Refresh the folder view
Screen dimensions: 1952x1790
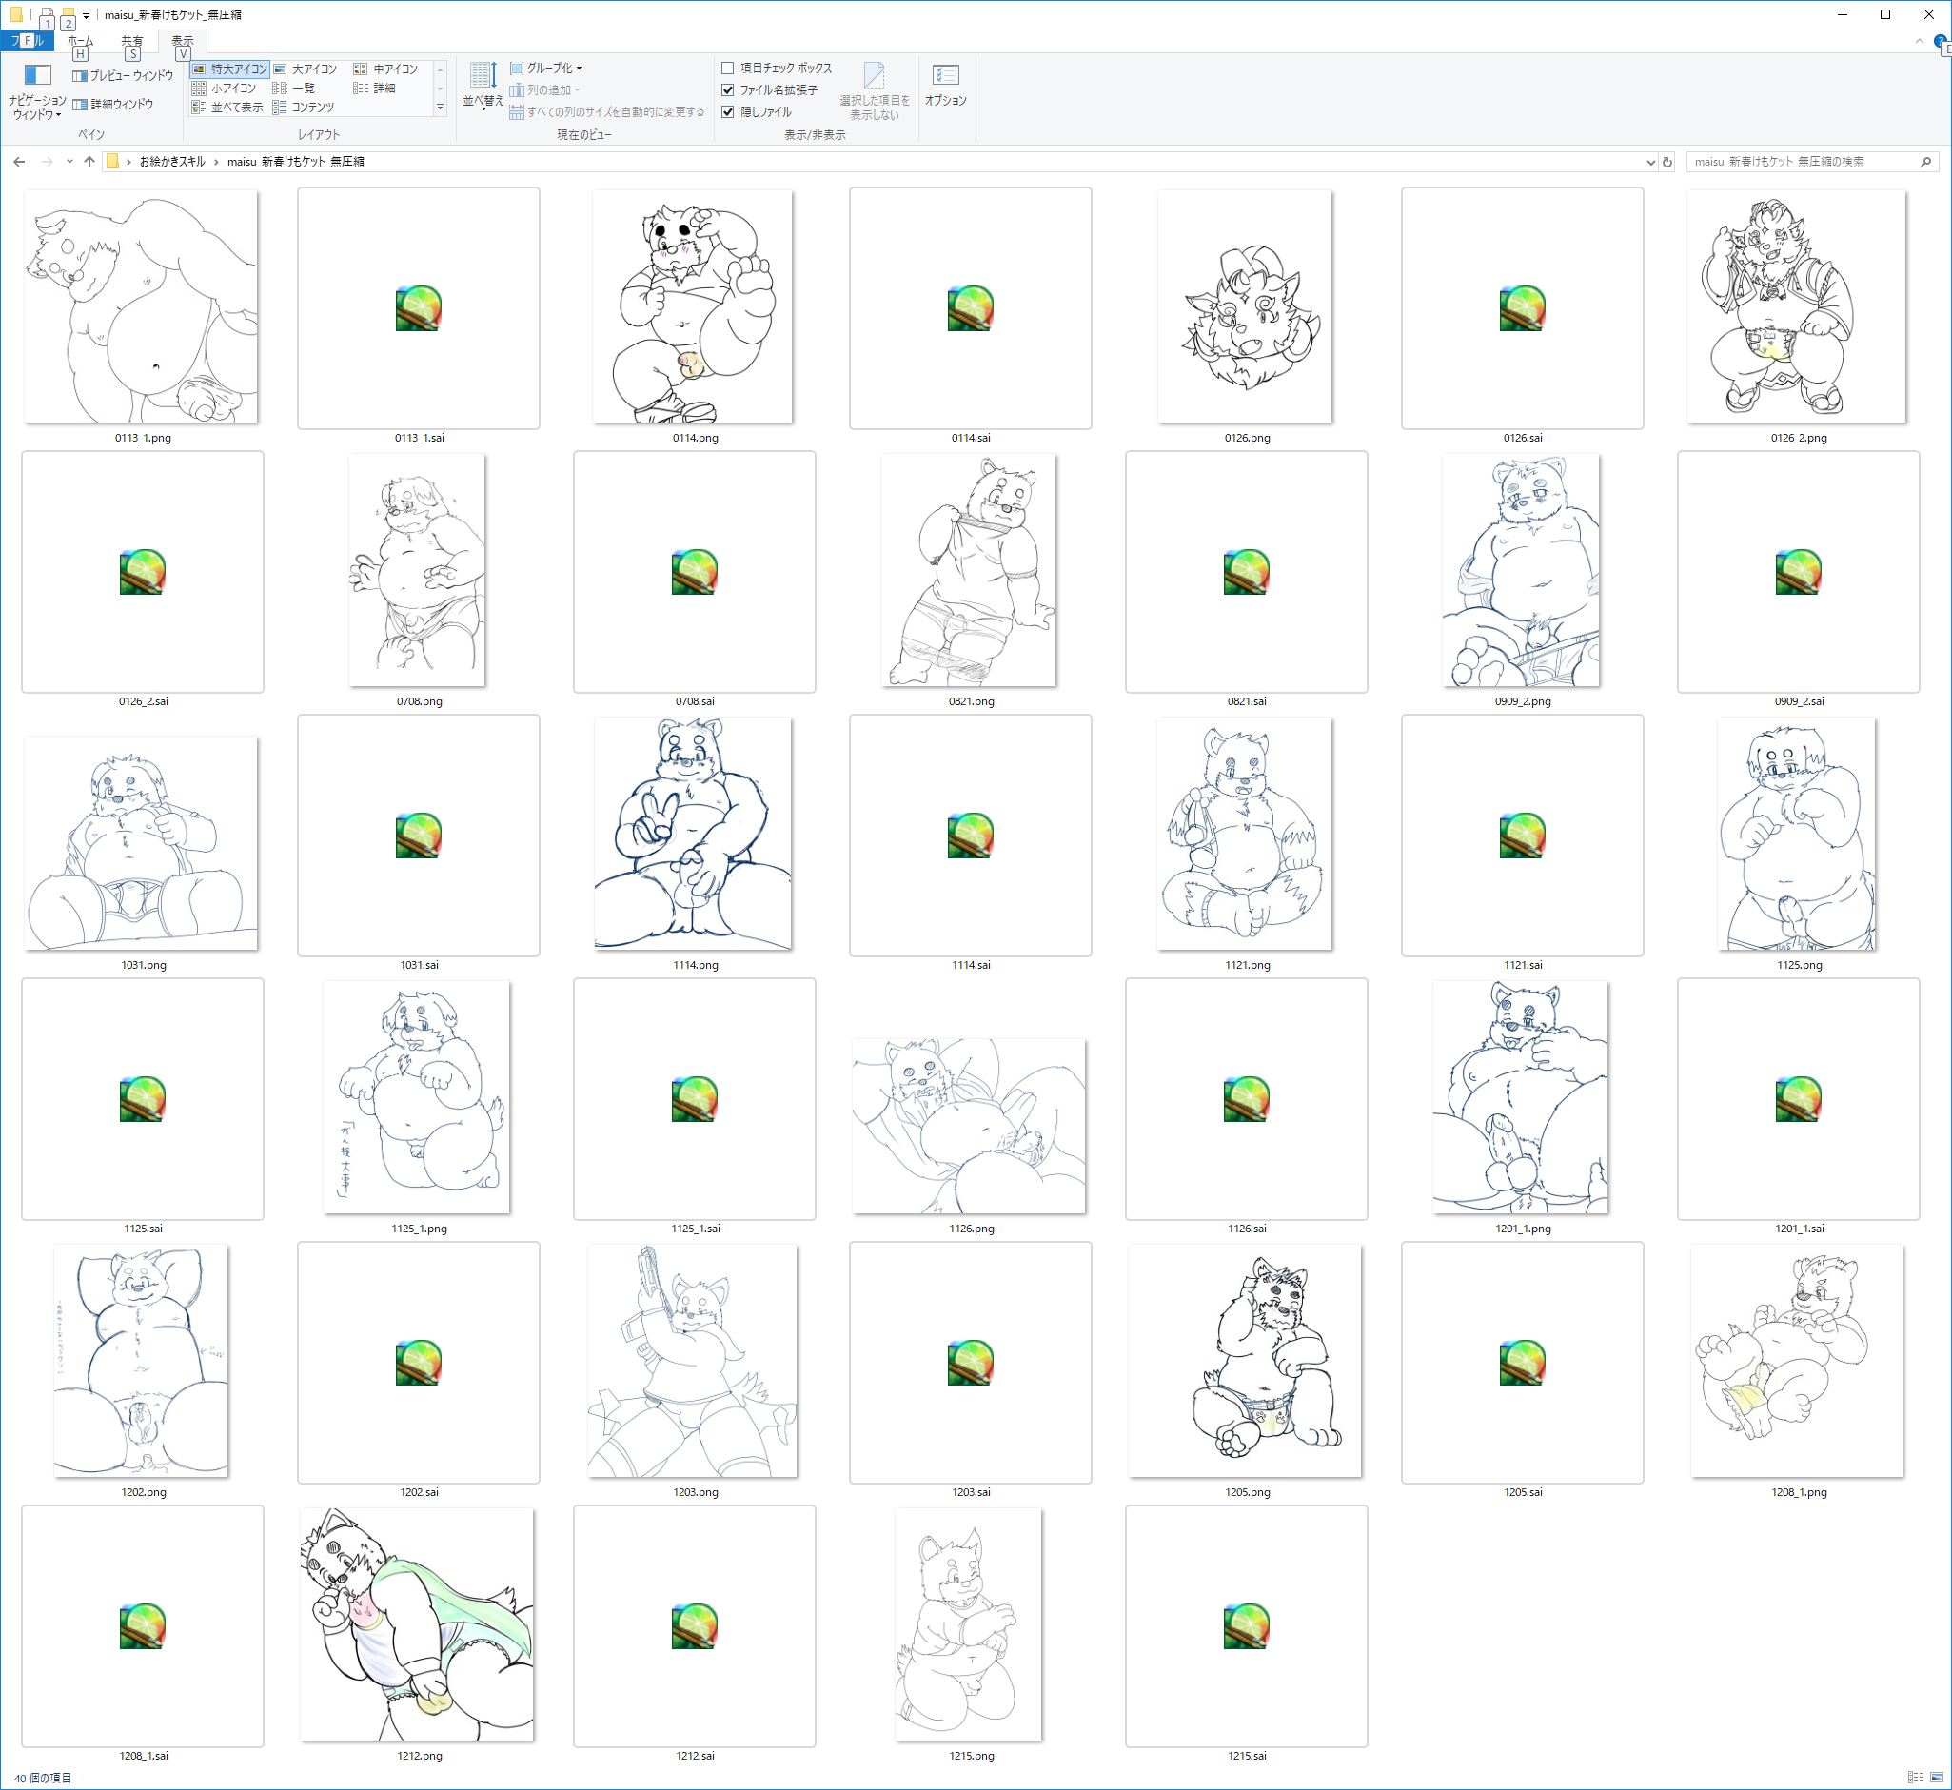click(1667, 162)
